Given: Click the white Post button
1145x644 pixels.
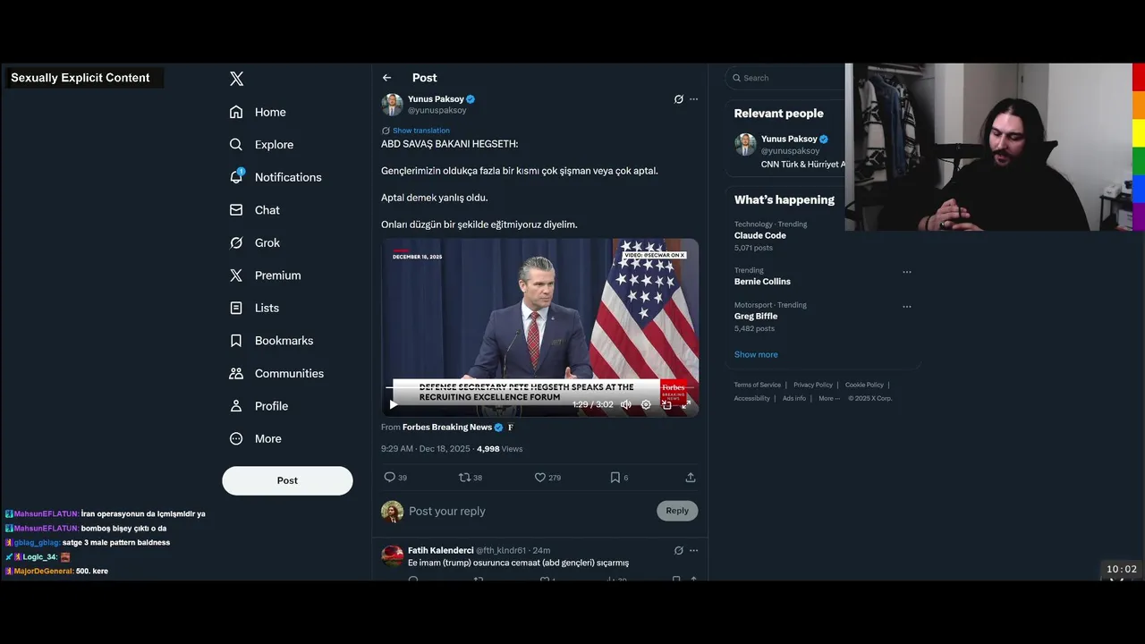Looking at the screenshot, I should 287,480.
